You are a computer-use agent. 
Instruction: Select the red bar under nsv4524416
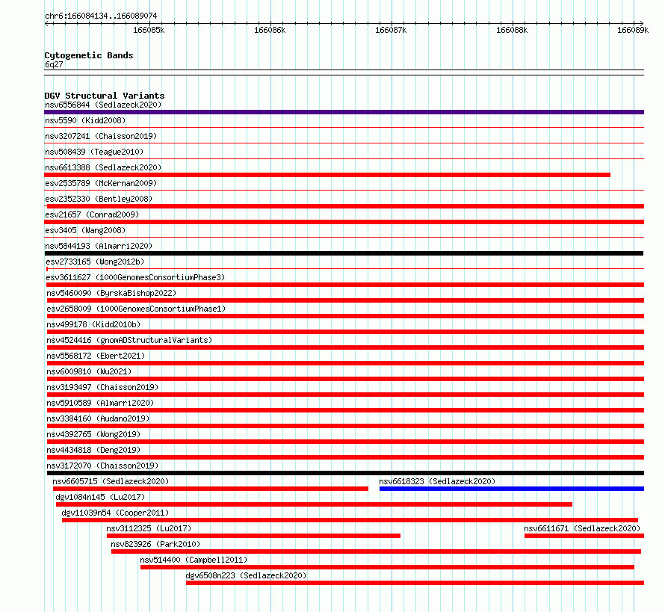pyautogui.click(x=346, y=347)
